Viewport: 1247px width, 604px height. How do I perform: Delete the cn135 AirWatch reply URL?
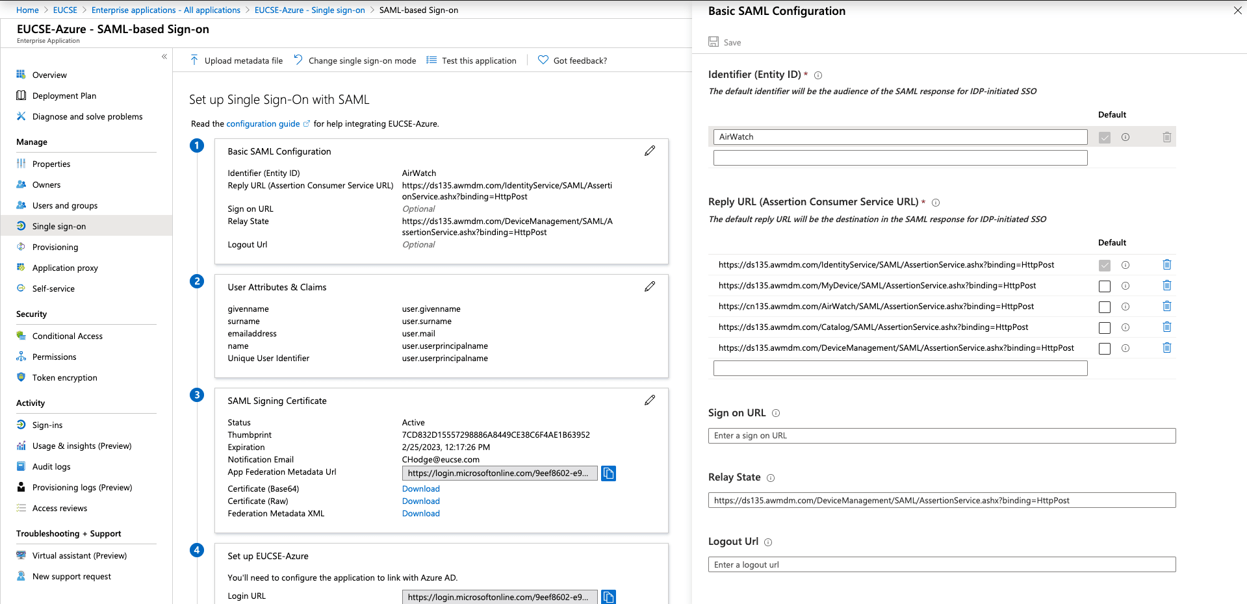coord(1167,306)
